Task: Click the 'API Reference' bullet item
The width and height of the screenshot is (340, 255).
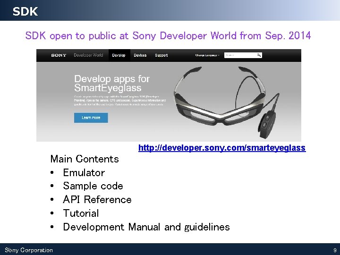Action: [97, 199]
